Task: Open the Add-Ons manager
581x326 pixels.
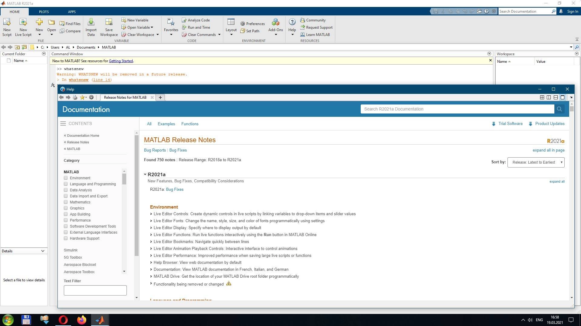Action: pos(275,27)
